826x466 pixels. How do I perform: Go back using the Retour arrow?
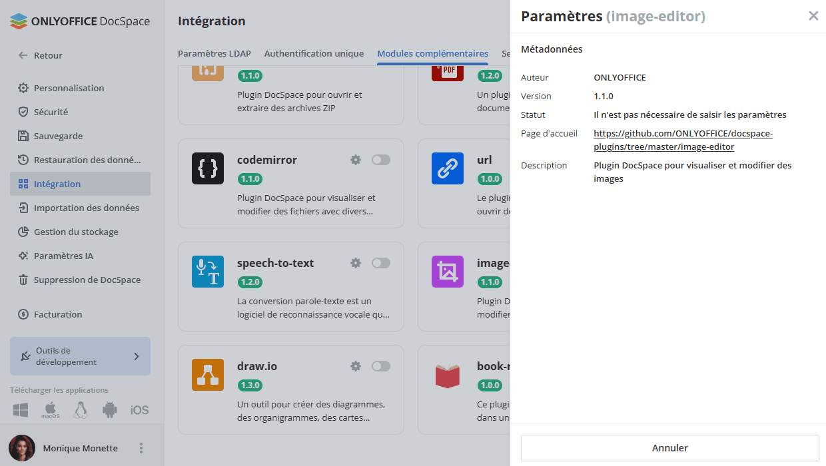pos(23,56)
